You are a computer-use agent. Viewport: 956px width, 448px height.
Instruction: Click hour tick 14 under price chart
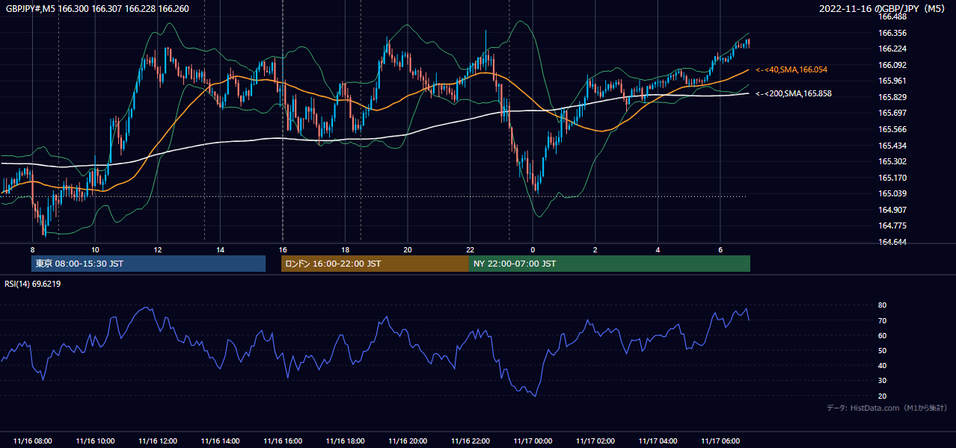[220, 249]
